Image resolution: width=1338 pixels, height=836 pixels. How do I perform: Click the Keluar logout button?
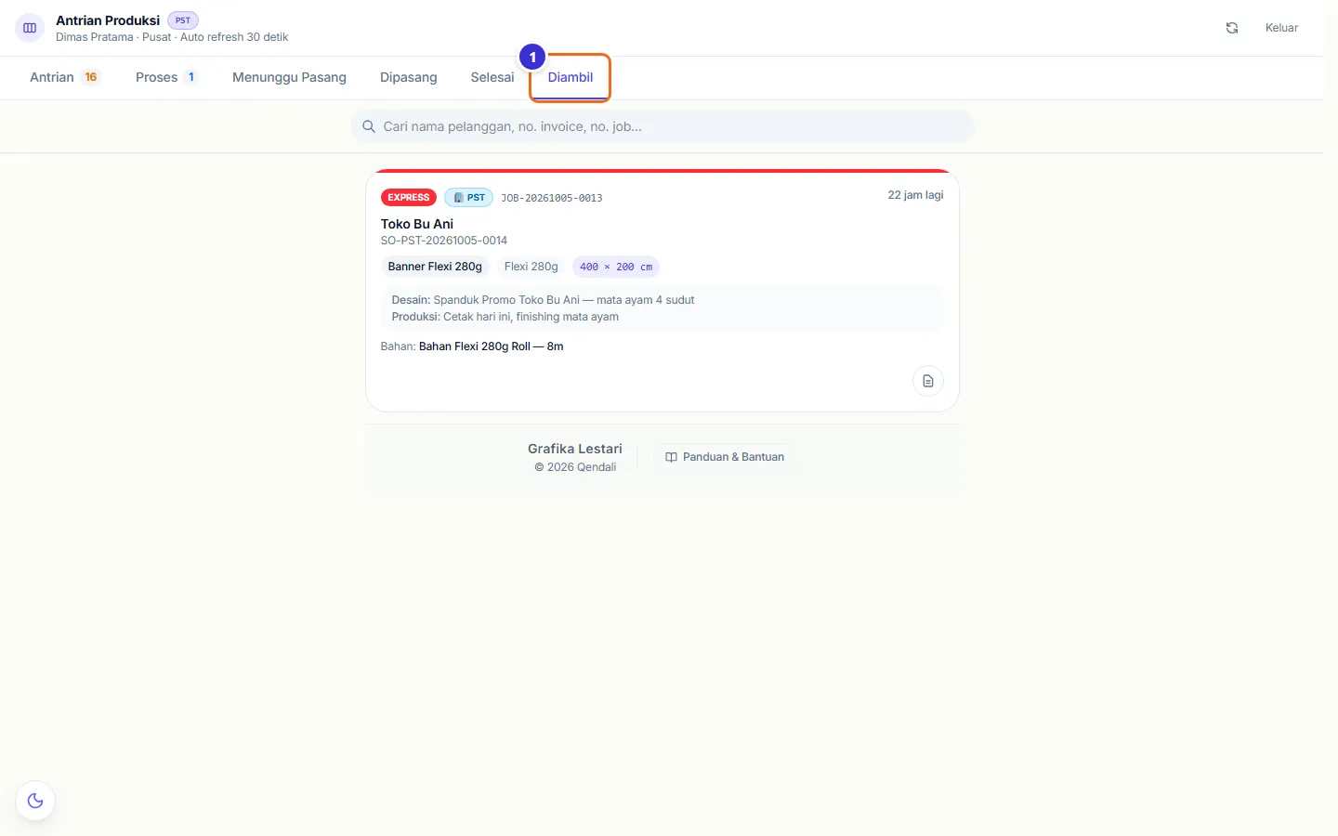tap(1281, 28)
